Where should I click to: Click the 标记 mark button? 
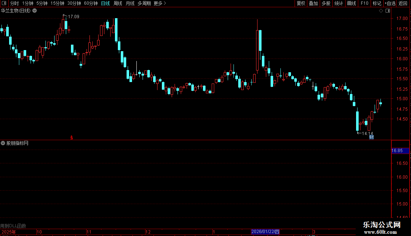[377, 3]
